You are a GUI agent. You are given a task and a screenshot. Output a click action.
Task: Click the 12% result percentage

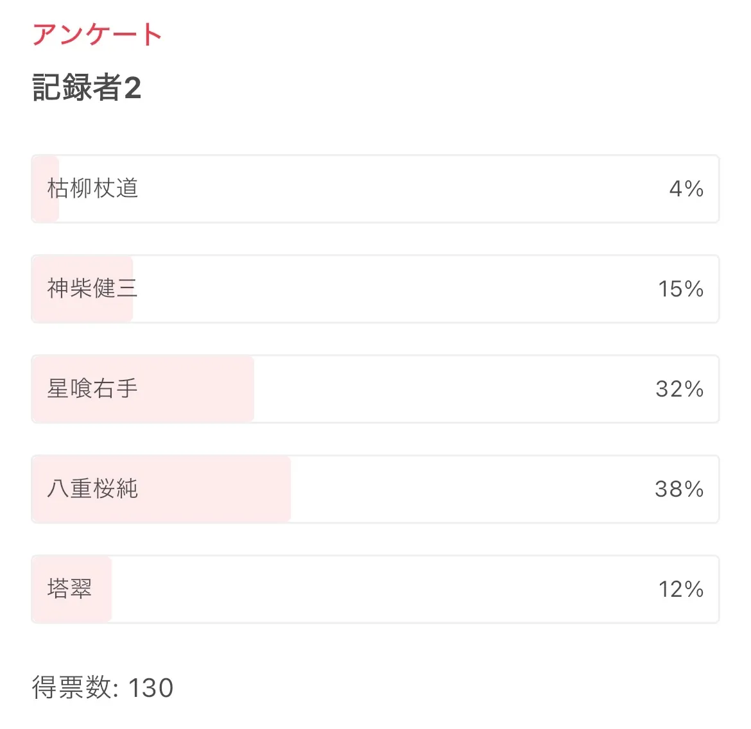point(680,589)
